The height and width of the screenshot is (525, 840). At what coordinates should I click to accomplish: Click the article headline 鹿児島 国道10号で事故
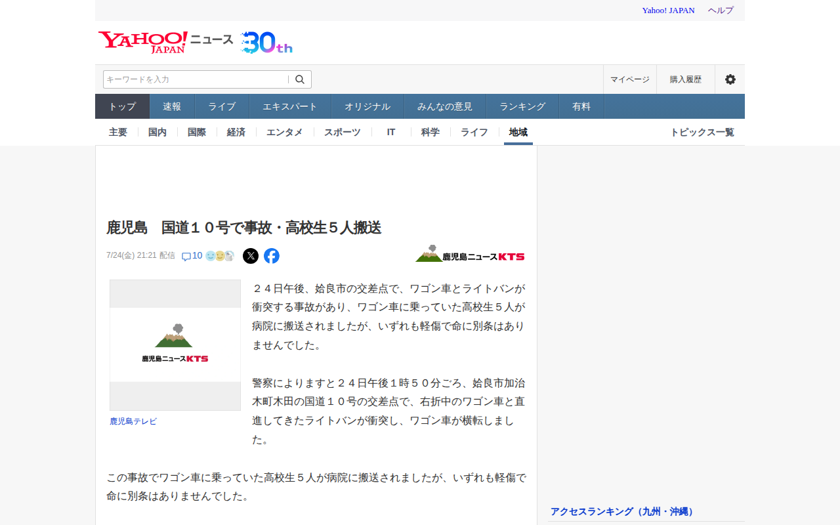pos(244,228)
